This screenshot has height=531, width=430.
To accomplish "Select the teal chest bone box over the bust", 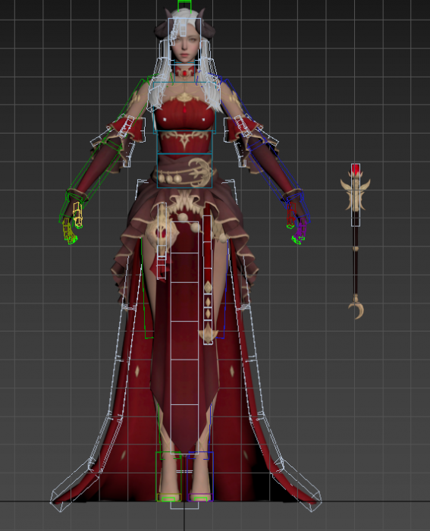I will point(184,106).
